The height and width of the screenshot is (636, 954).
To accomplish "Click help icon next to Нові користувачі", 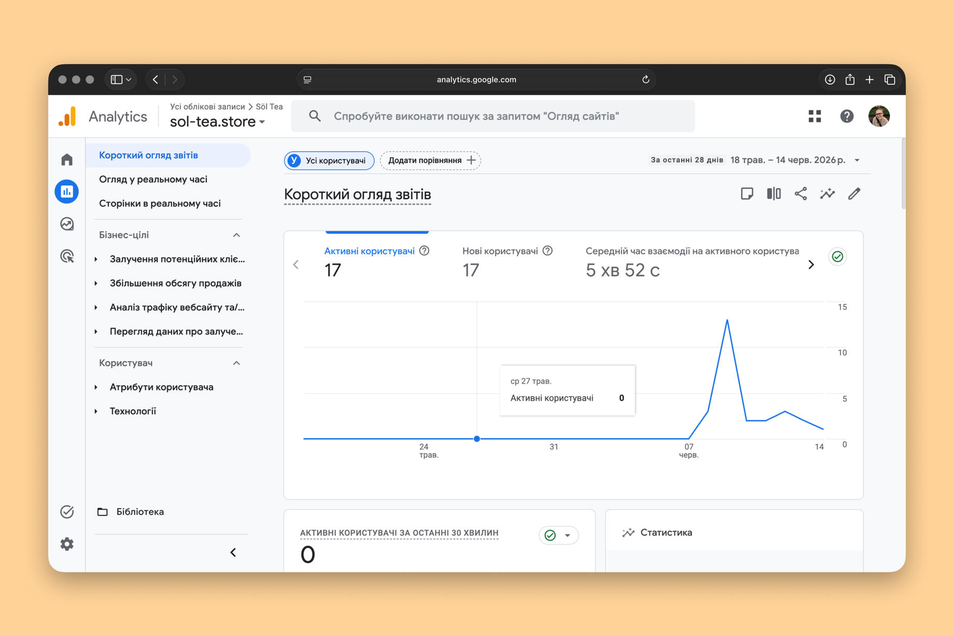I will tap(548, 251).
